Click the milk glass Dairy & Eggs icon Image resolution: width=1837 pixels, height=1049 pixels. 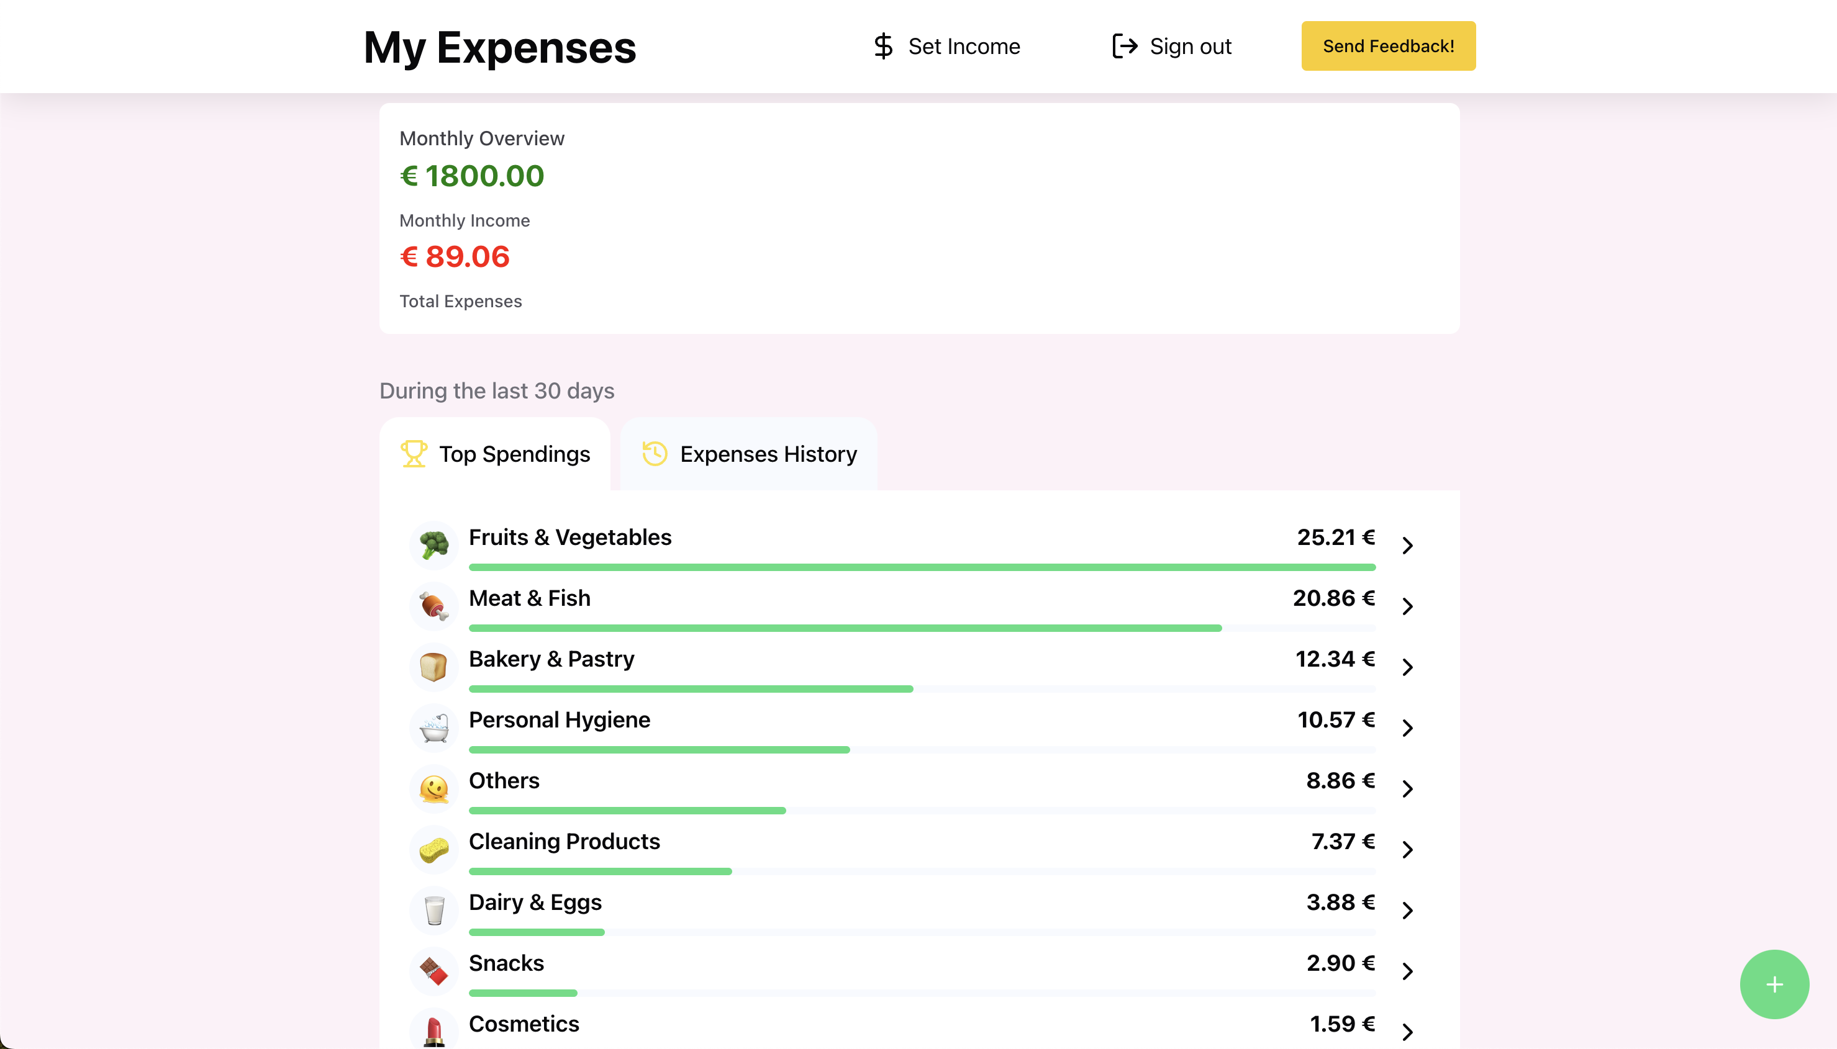(434, 911)
